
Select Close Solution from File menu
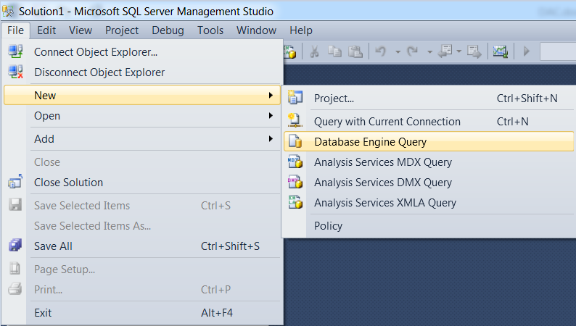[x=142, y=183]
